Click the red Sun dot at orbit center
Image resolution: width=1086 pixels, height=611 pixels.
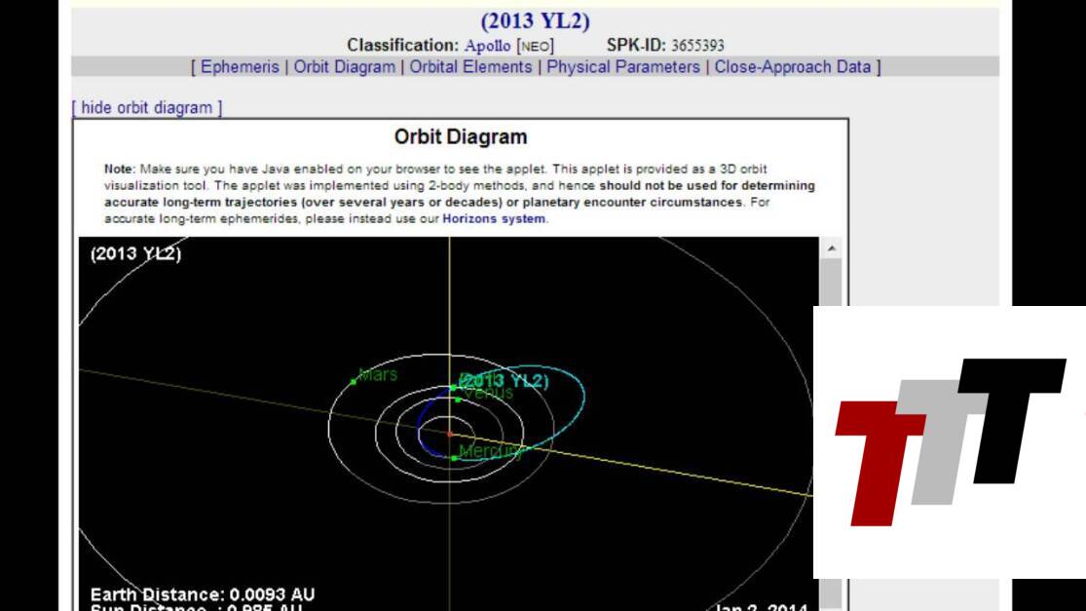pos(450,432)
